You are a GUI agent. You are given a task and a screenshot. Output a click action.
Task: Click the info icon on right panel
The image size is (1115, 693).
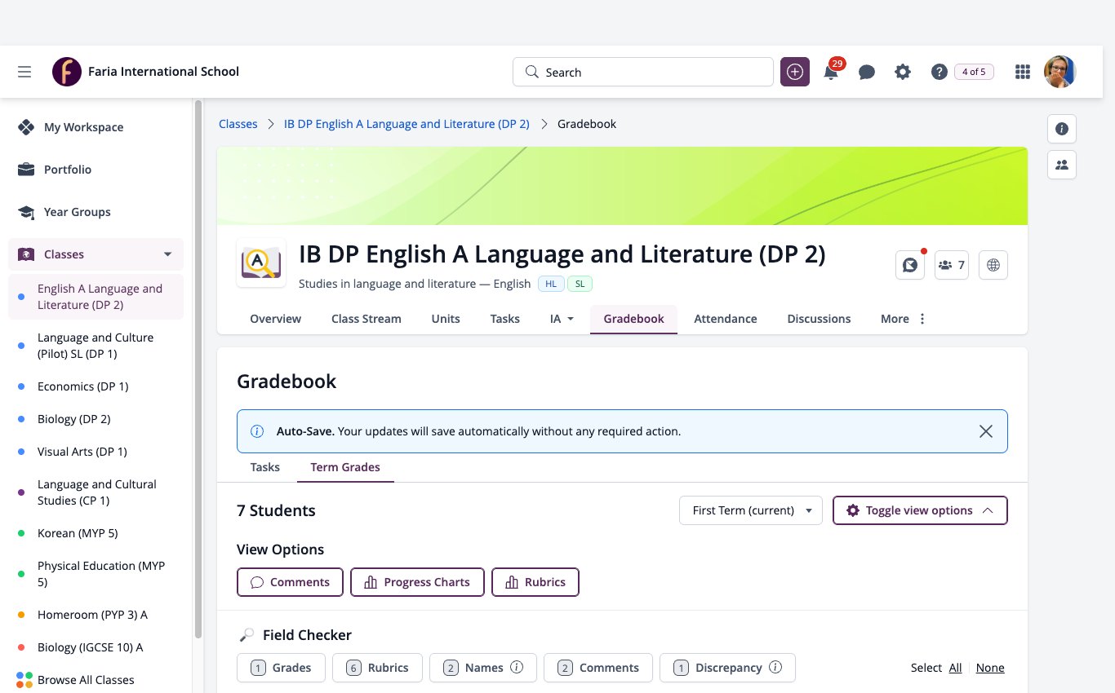pyautogui.click(x=1062, y=129)
